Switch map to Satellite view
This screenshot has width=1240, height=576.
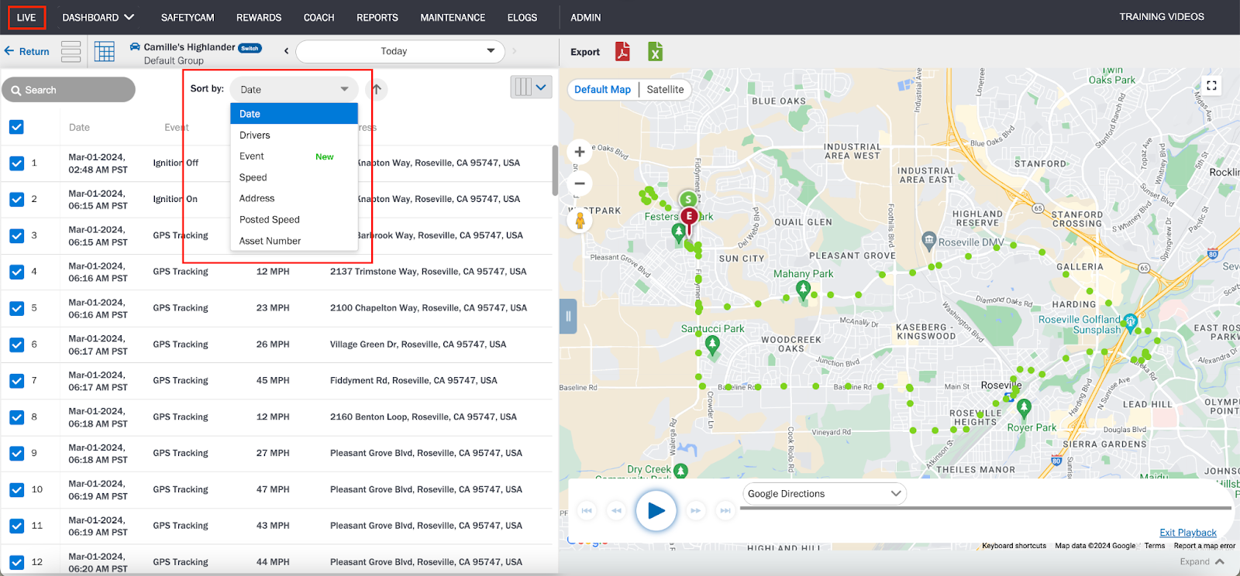[665, 90]
